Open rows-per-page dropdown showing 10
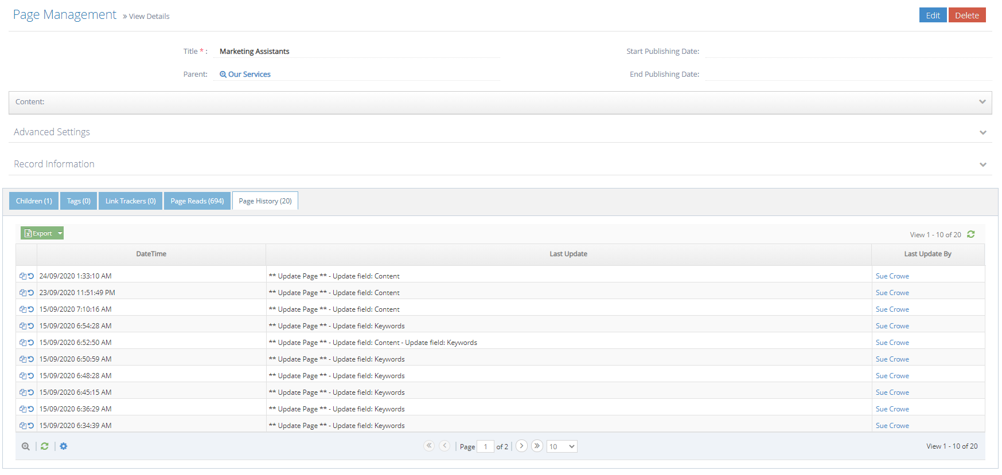Screen dimensions: 1002x475 562,446
